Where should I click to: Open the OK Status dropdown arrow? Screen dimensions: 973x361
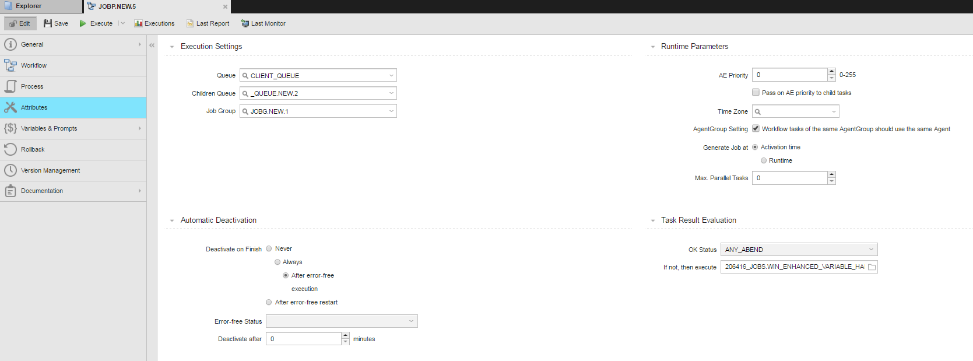(x=872, y=250)
